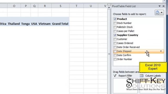Select column P header

tap(26, 6)
